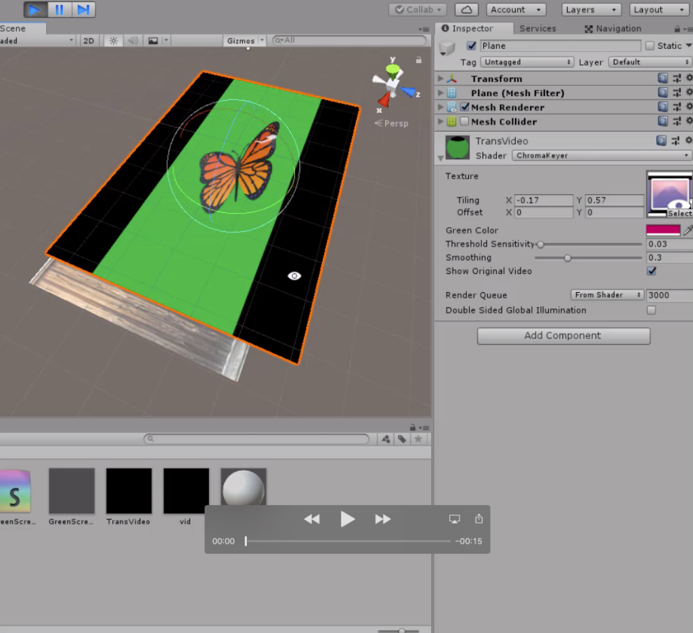Expand the Transform component
This screenshot has height=633, width=693.
pyautogui.click(x=441, y=78)
